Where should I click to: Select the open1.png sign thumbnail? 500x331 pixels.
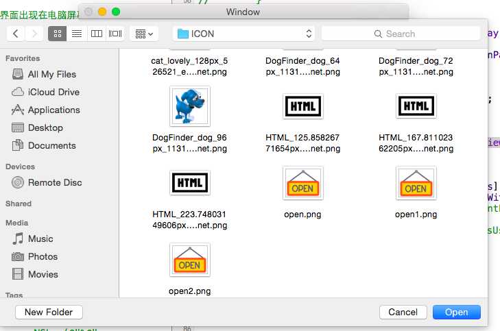(x=416, y=183)
